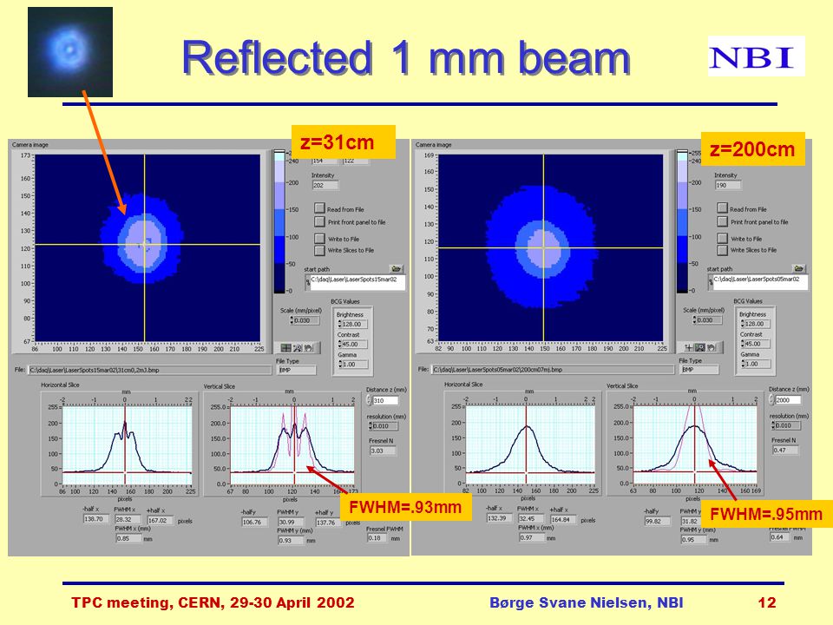Click Vertical Slice graph in z=200cm panel
Viewport: 833px width, 625px height.
pos(695,444)
